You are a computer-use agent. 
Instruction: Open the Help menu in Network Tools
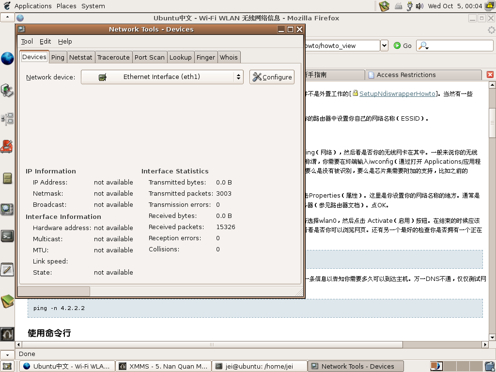tap(65, 42)
